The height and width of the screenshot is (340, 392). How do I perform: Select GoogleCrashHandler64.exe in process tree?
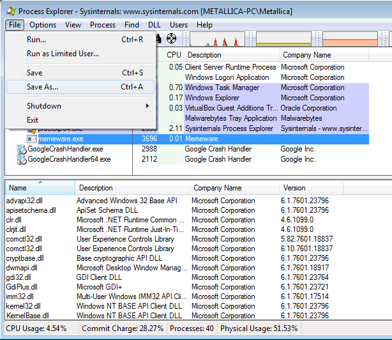click(69, 159)
